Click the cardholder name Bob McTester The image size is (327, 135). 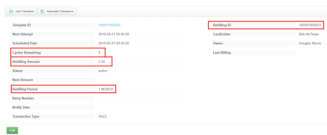coord(309,34)
